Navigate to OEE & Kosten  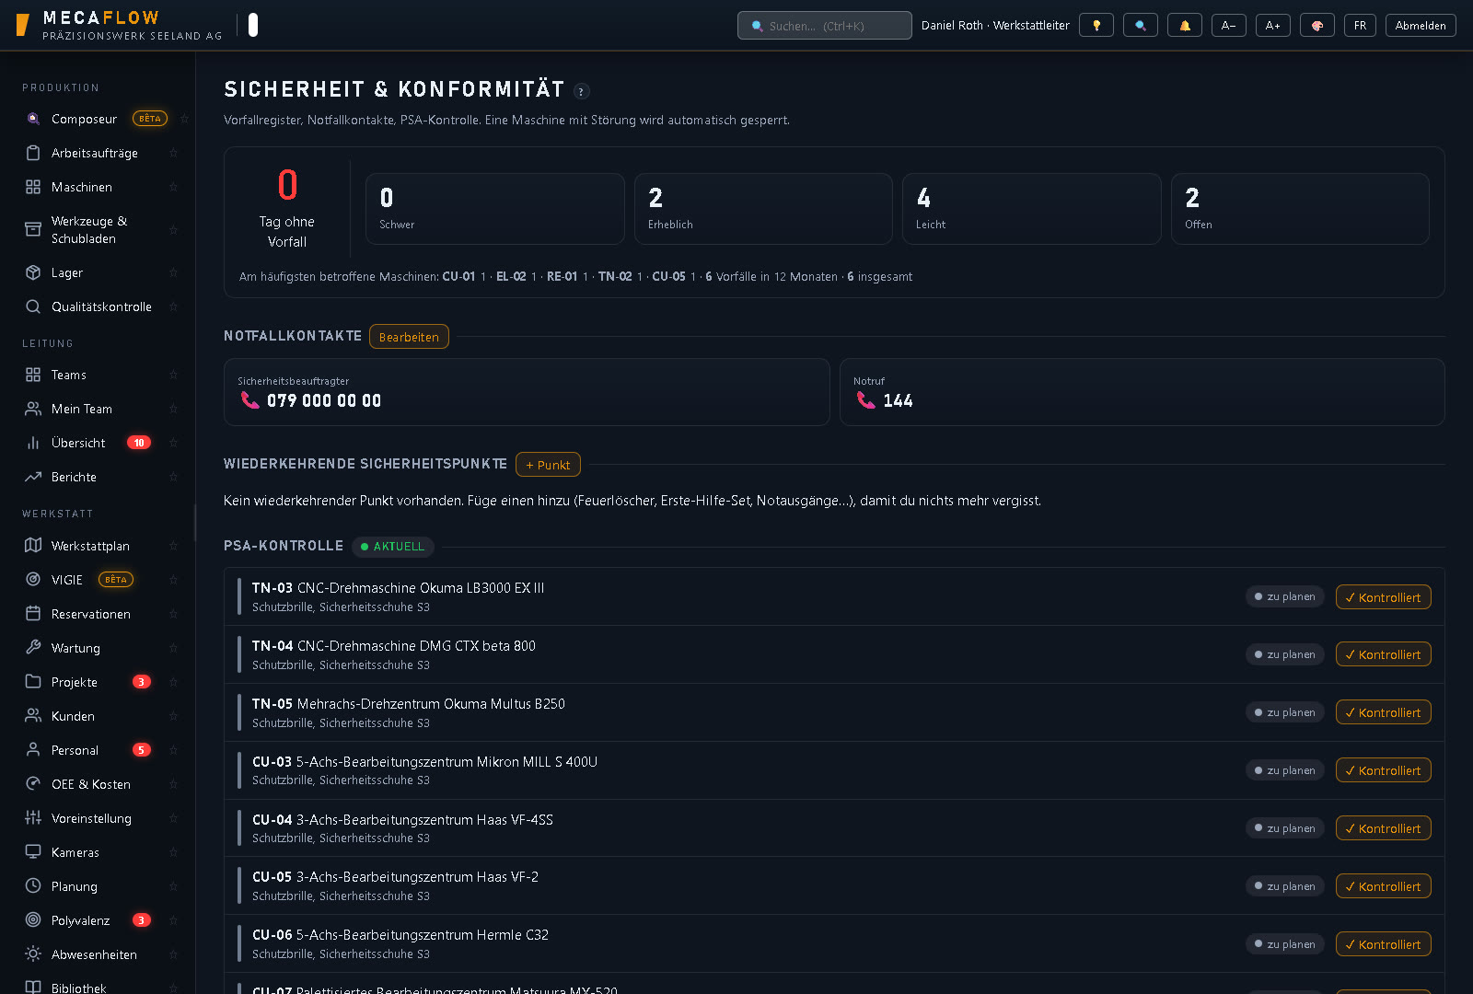tap(98, 784)
